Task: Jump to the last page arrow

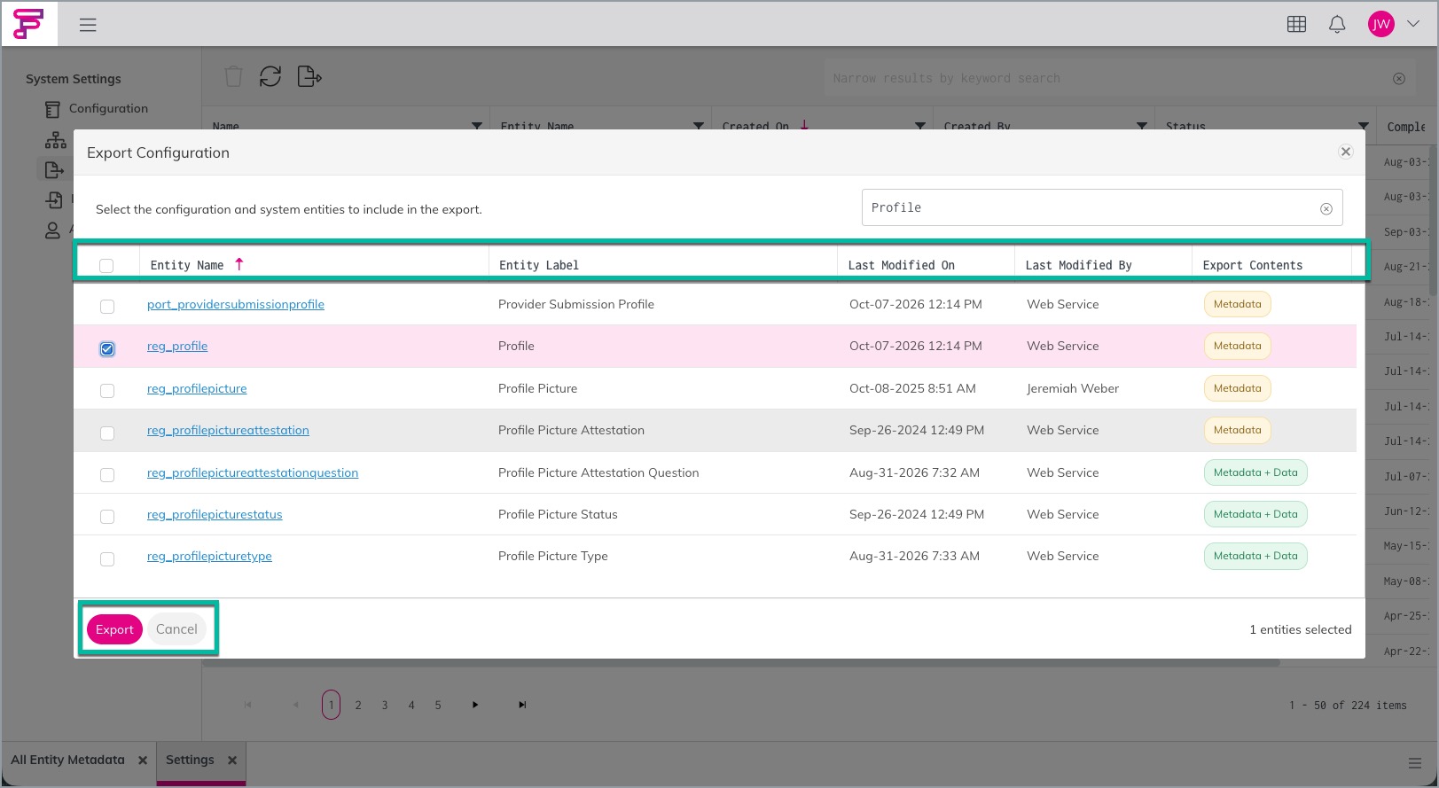Action: click(522, 705)
